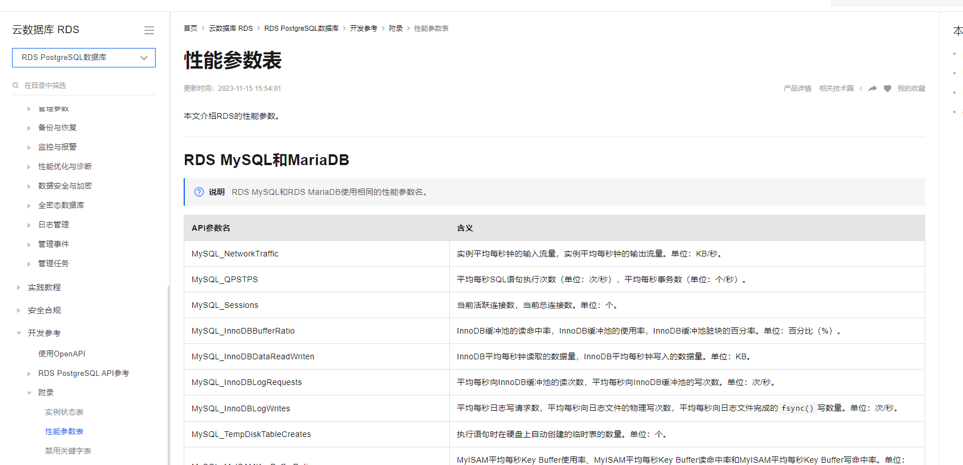
Task: Expand the 日志管理 tree section
Action: pyautogui.click(x=29, y=225)
